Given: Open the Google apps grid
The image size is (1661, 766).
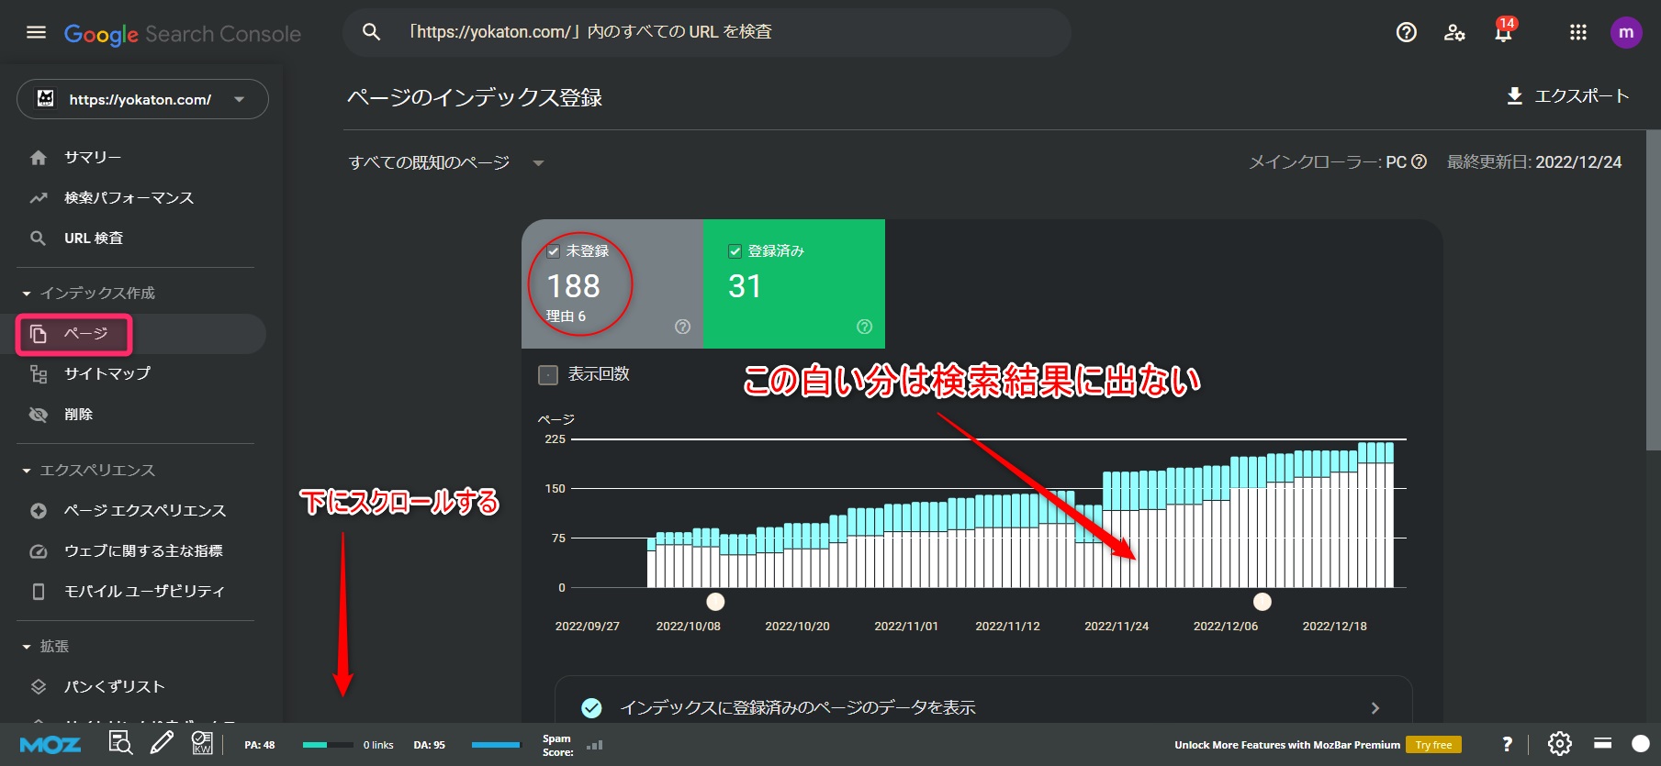Looking at the screenshot, I should tap(1577, 33).
